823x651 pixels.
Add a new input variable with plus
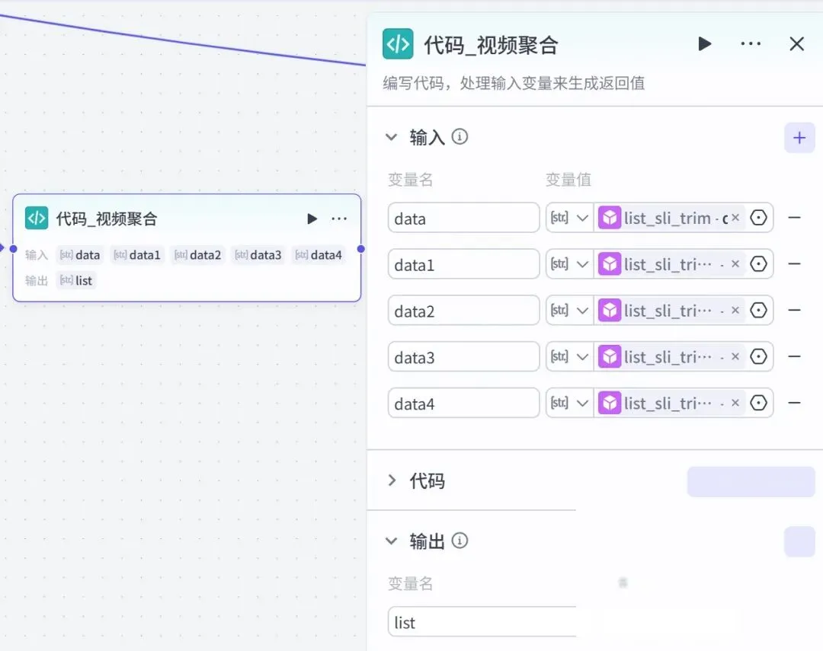[799, 138]
